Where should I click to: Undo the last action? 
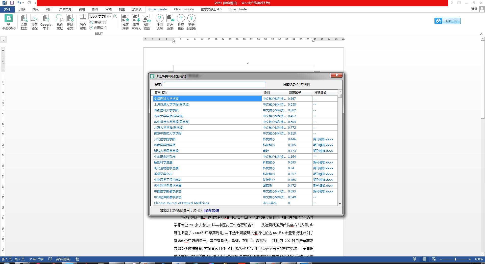tap(19, 3)
